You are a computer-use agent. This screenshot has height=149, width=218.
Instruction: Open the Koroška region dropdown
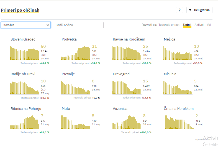click(26, 25)
